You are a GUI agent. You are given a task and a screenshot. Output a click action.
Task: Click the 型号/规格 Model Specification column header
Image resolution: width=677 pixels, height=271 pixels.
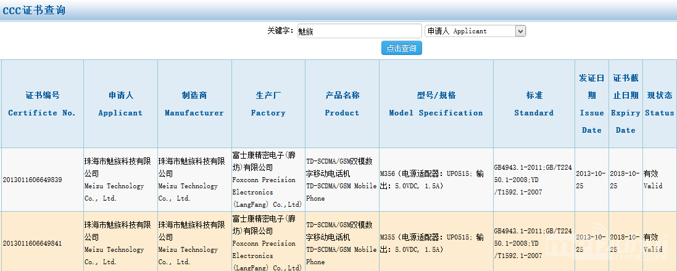point(436,104)
